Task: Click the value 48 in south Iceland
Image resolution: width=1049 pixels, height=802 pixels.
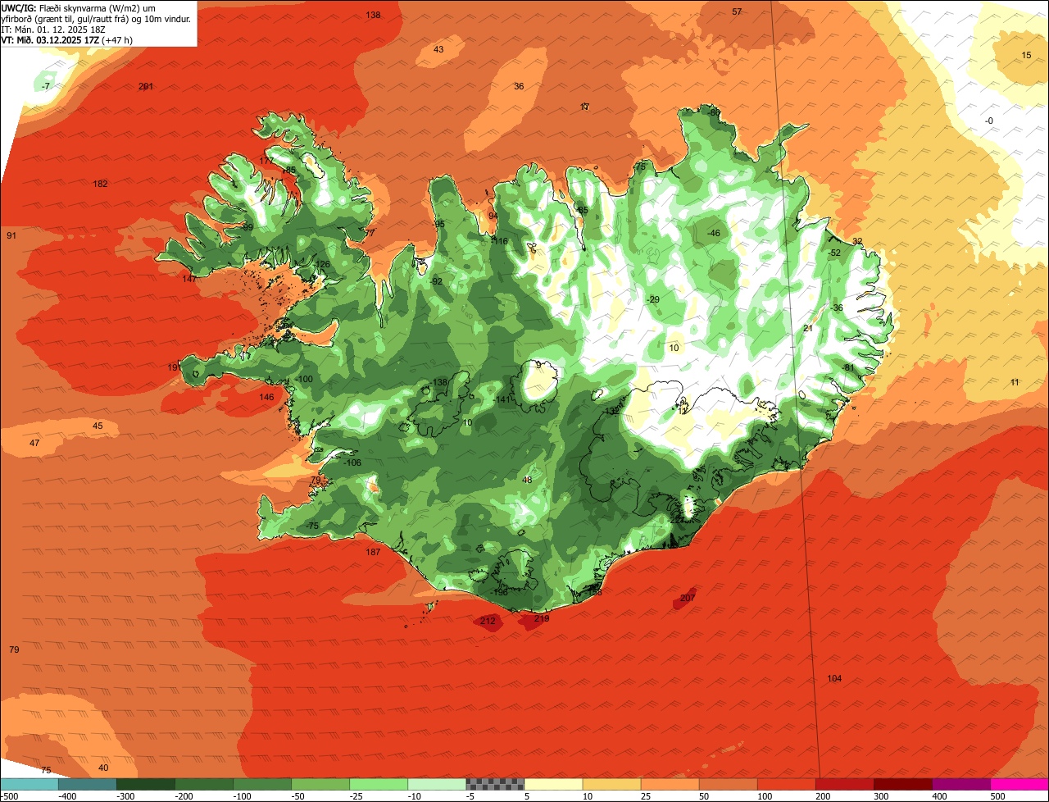Action: [527, 480]
